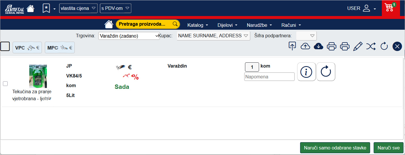The width and height of the screenshot is (405, 155).
Task: Open product info with the circled i button
Action: [306, 72]
